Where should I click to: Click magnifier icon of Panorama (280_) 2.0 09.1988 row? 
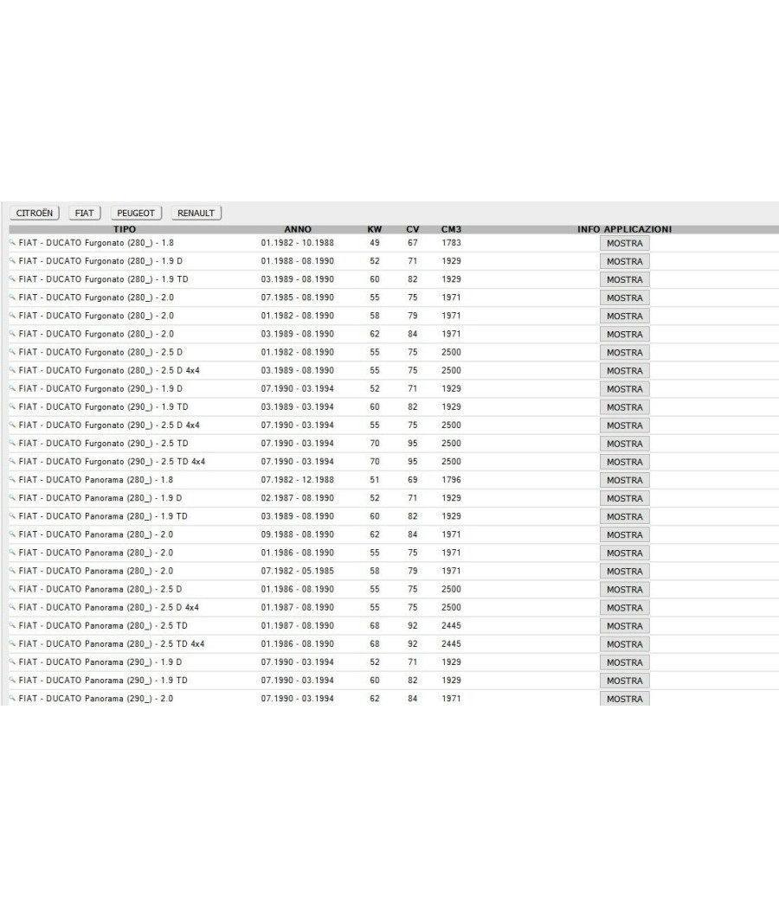[x=12, y=534]
